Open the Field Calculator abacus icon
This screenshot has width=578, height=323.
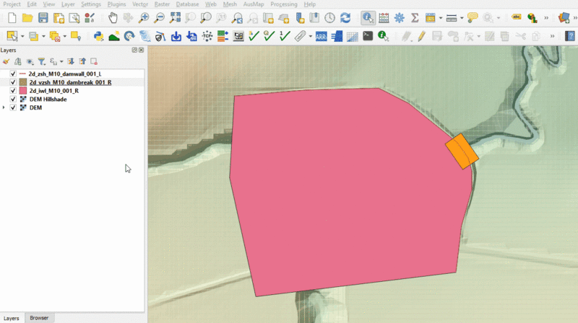pos(383,17)
